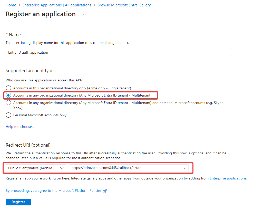The height and width of the screenshot is (209, 253).
Task: Go to the Home breadcrumb
Action: [x=11, y=5]
